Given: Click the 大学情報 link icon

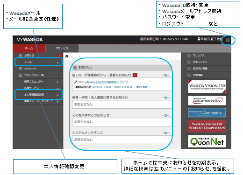Looking at the screenshot, I should 189,75.
